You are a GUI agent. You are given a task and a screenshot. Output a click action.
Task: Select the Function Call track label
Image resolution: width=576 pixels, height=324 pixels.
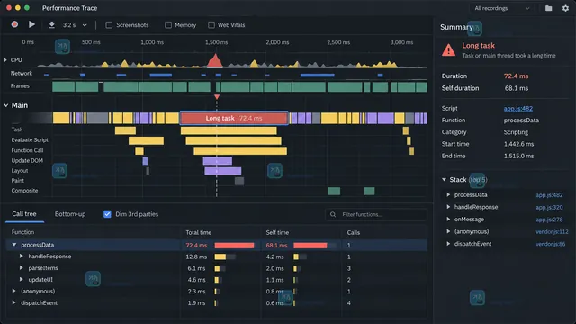tap(27, 150)
